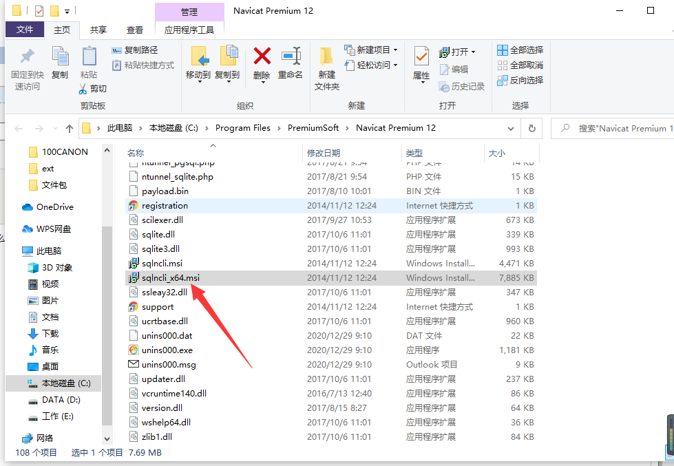Switch to View (查看) tab
The height and width of the screenshot is (466, 674).
(x=134, y=30)
